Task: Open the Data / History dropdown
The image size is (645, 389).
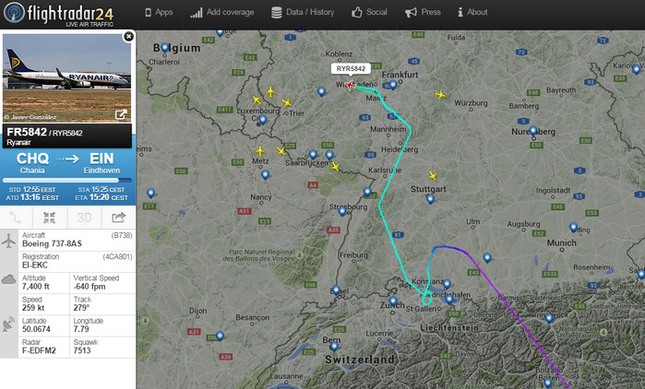Action: coord(303,13)
